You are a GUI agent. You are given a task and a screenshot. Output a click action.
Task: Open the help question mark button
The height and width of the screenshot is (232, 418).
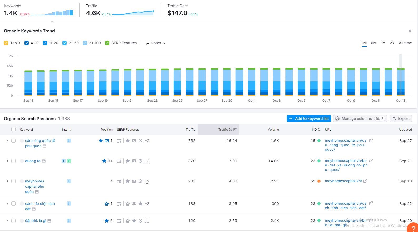point(413,228)
